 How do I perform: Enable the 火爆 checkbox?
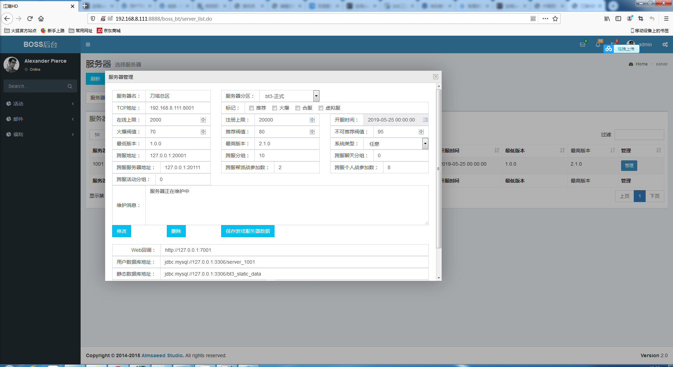(274, 108)
